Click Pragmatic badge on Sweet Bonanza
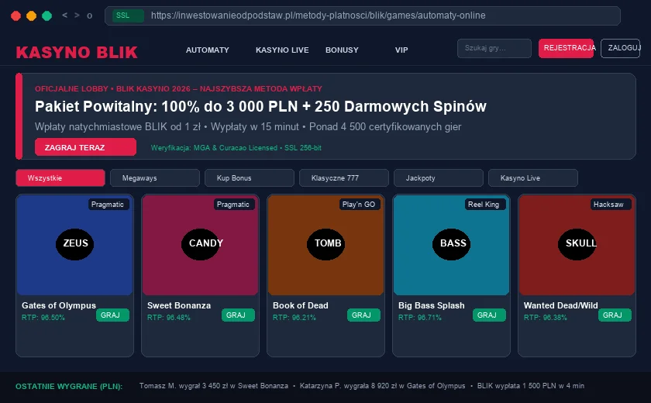651x403 pixels. coord(234,204)
